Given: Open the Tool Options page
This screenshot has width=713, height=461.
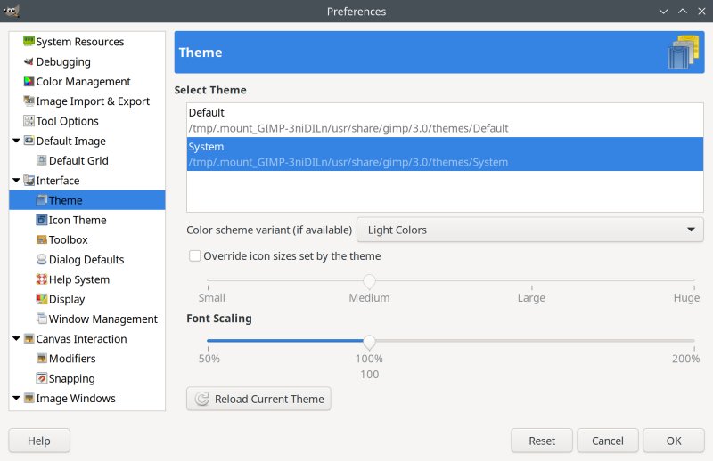Looking at the screenshot, I should (68, 121).
